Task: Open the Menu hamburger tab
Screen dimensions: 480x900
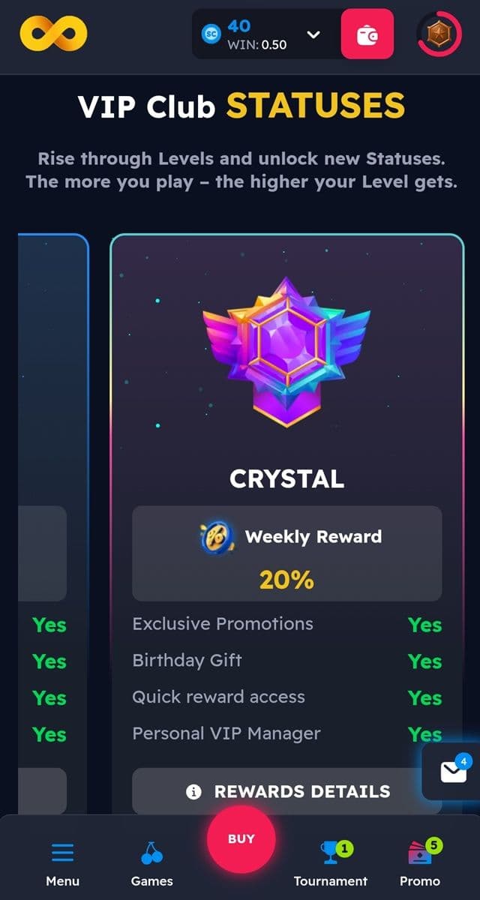Action: [x=62, y=863]
